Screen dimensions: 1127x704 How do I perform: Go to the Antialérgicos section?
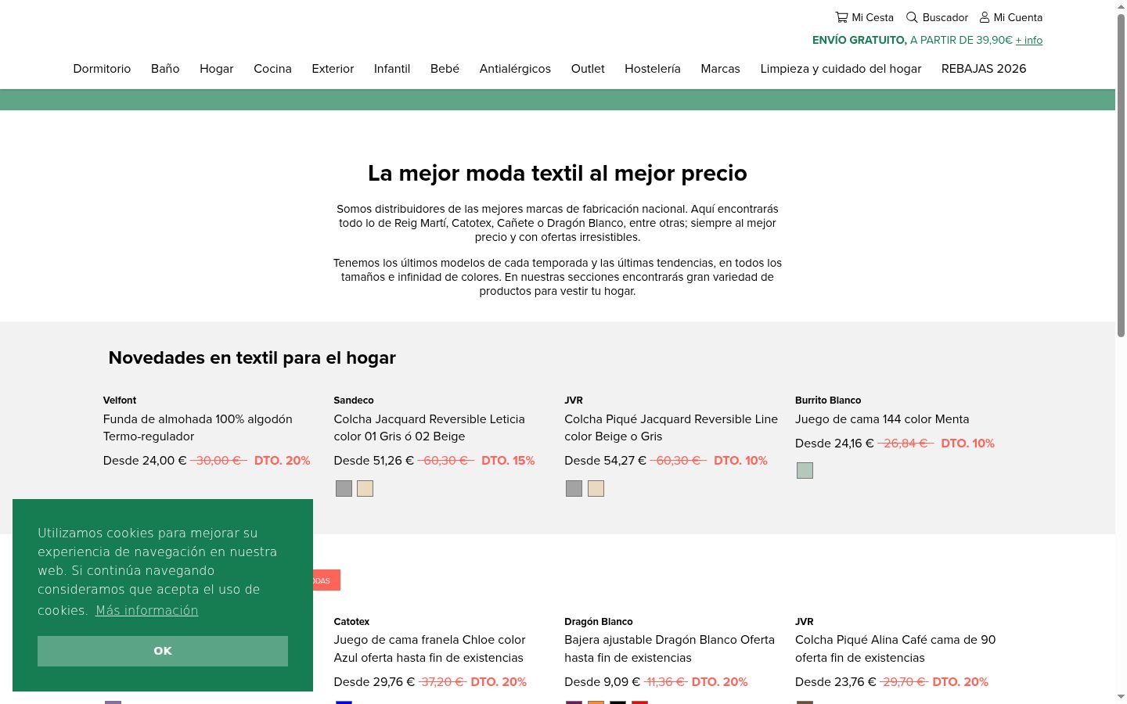(x=515, y=69)
